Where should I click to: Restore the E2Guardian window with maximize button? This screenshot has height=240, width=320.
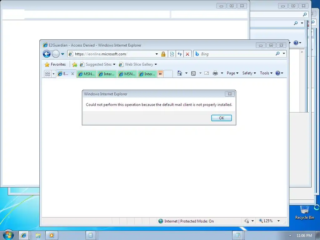(271, 45)
